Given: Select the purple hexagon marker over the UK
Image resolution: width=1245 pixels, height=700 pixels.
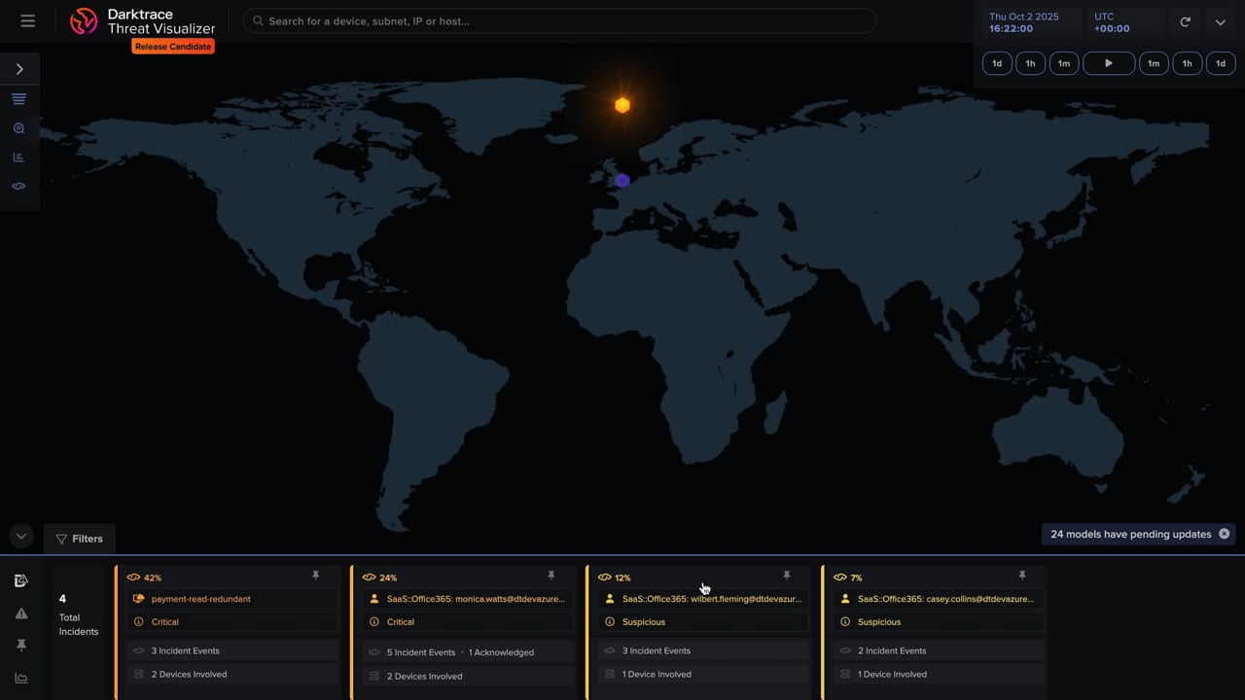Looking at the screenshot, I should click(622, 180).
